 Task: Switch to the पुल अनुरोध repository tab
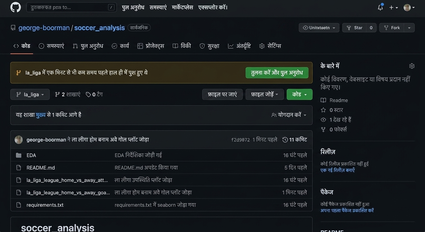(x=88, y=46)
